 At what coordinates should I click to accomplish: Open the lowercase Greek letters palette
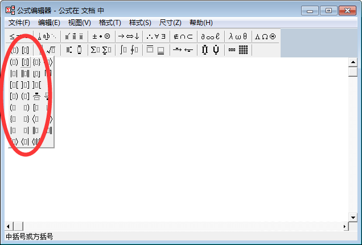point(238,36)
